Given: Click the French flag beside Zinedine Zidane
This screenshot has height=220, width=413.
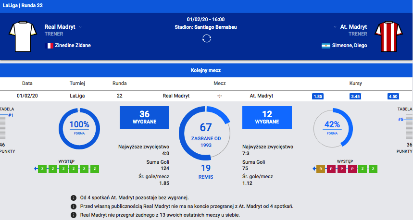Looking at the screenshot, I should point(49,46).
